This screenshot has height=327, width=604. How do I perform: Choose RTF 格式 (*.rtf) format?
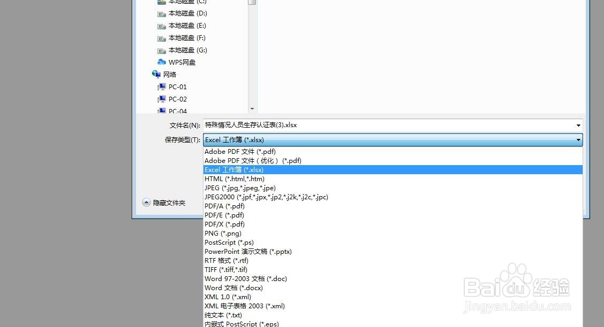(393, 261)
